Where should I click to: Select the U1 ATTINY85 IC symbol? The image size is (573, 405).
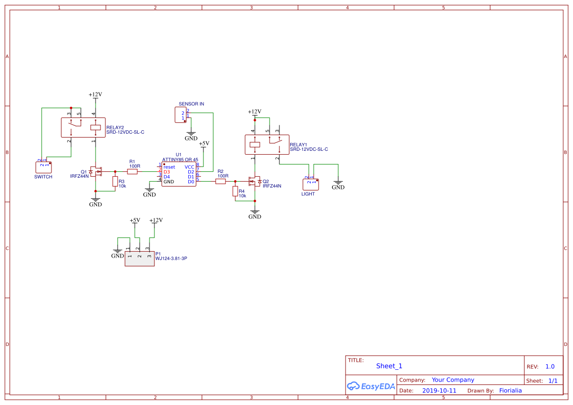tap(179, 174)
